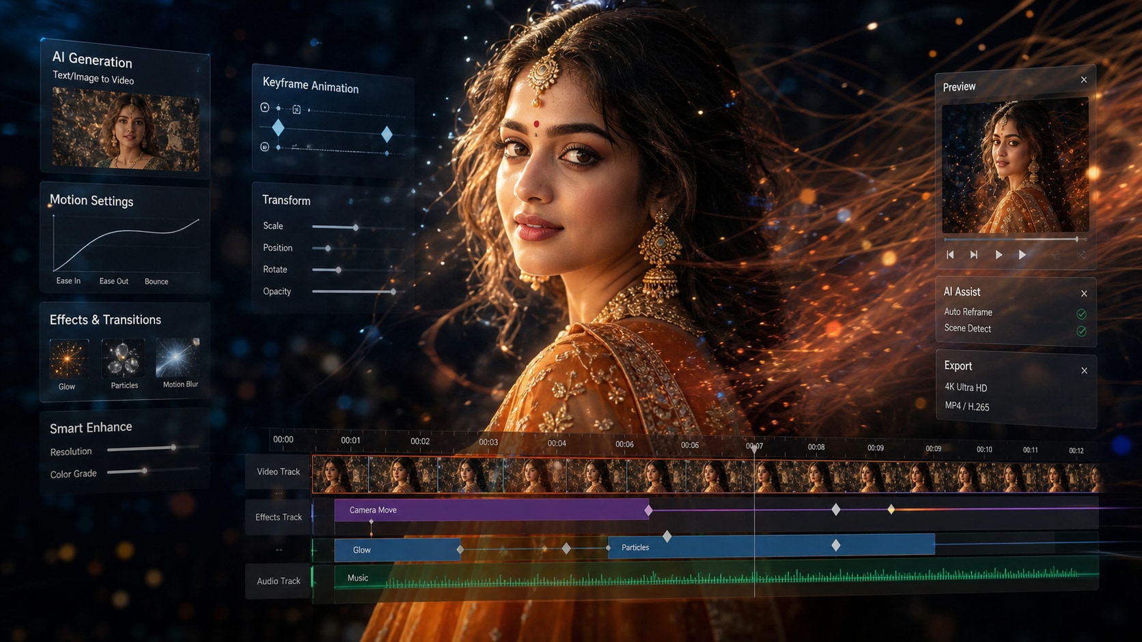Click the Video Track label
Image resolution: width=1142 pixels, height=642 pixels.
click(278, 471)
